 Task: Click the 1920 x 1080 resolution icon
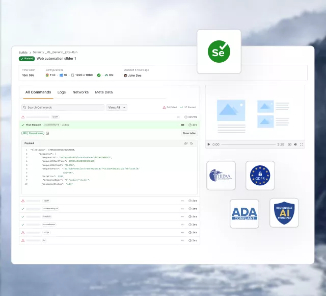(72, 75)
